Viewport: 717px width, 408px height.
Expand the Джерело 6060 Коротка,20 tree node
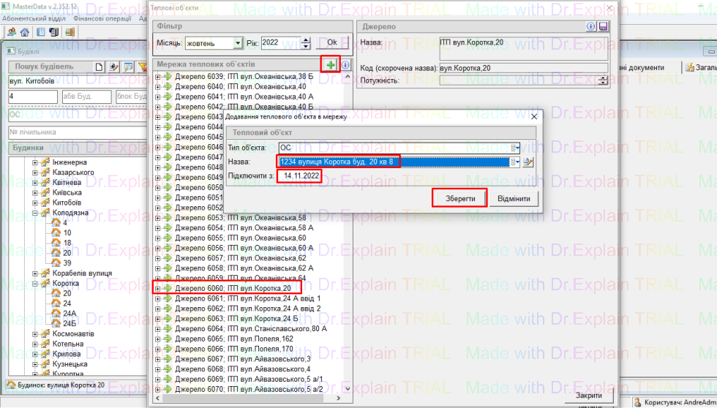(157, 289)
